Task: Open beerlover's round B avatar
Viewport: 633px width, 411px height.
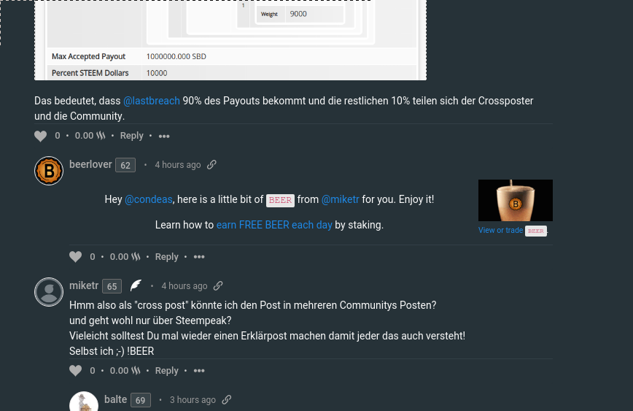Action: tap(49, 171)
